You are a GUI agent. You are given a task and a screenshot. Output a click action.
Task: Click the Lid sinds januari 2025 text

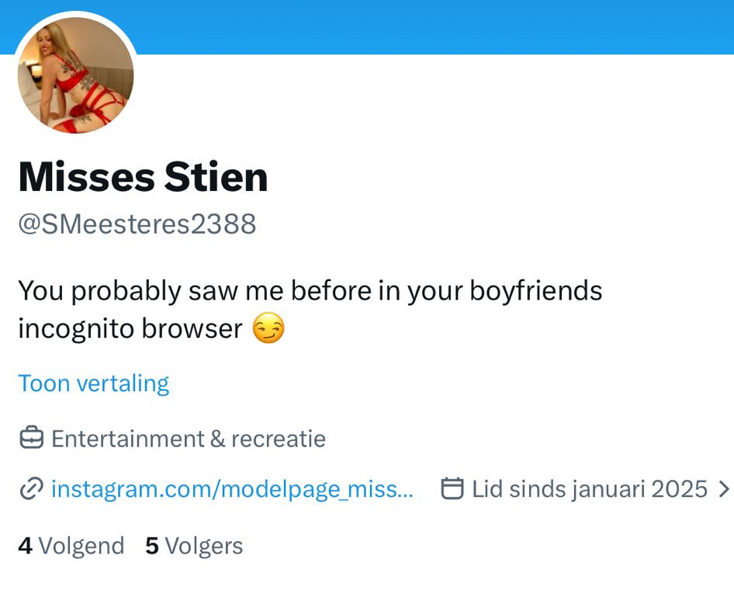coord(590,489)
